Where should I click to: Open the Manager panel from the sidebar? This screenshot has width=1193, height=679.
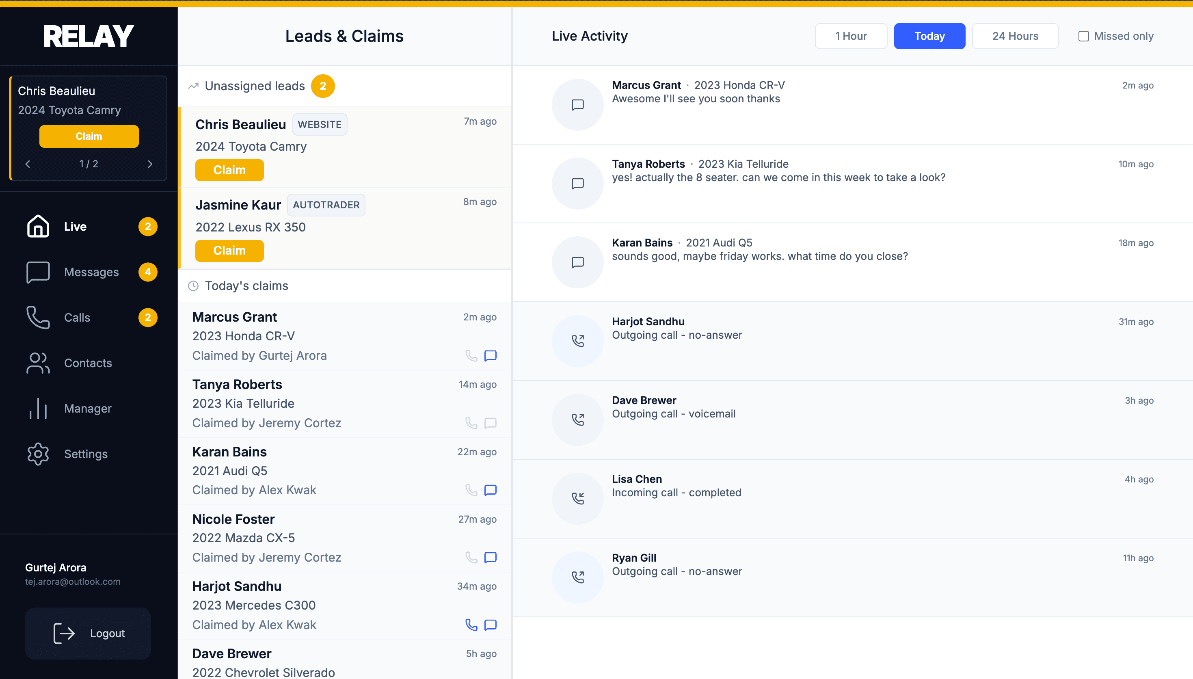click(87, 408)
